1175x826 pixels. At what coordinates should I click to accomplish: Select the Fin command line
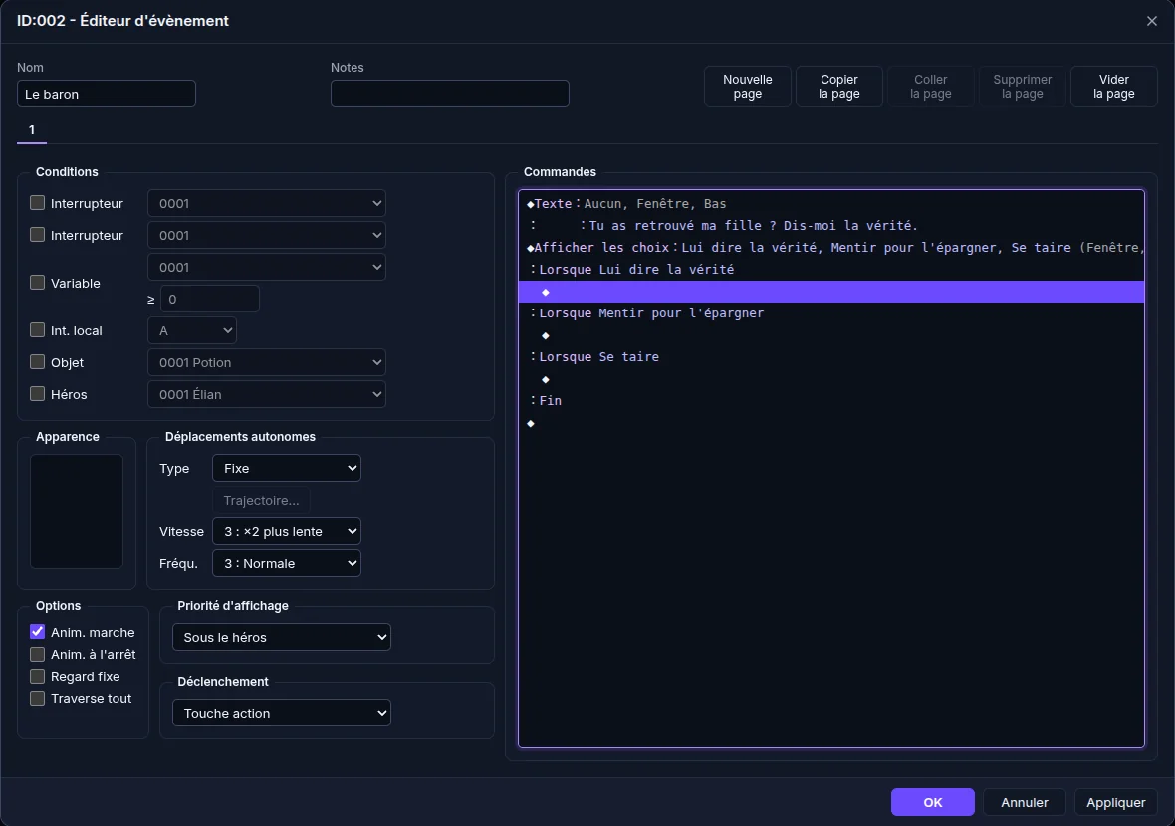831,401
